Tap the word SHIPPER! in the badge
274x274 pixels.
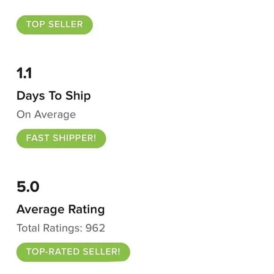tap(75, 138)
